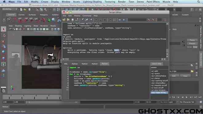
Task: Toggle Show Line Numbers icon in Script Editor
Action: pos(115,20)
